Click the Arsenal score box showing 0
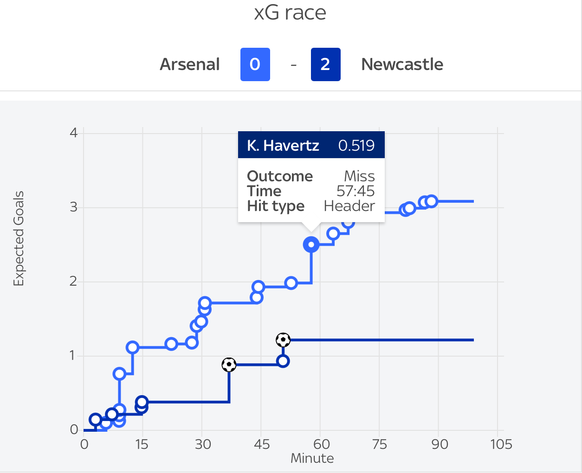Image resolution: width=582 pixels, height=473 pixels. (x=255, y=64)
